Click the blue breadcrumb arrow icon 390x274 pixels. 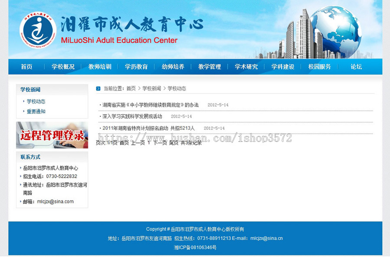tap(98, 89)
